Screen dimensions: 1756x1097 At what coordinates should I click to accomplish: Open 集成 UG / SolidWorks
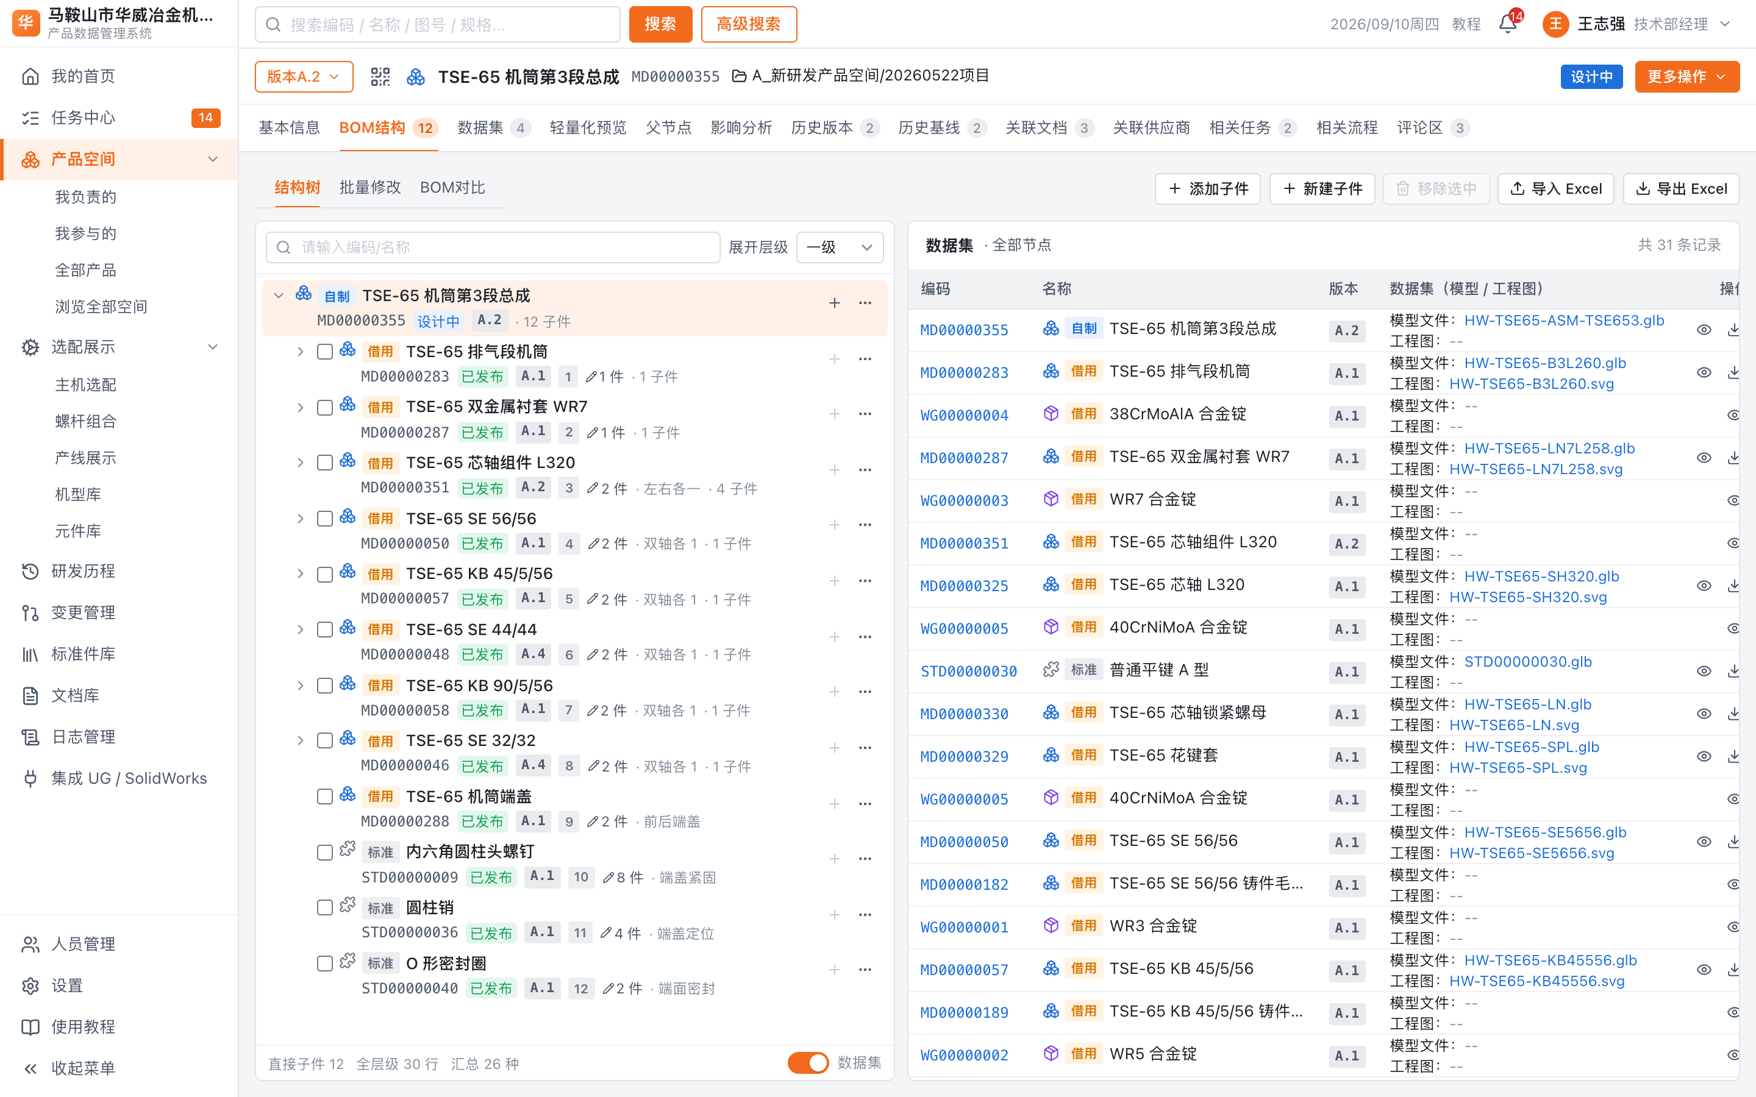coord(119,778)
